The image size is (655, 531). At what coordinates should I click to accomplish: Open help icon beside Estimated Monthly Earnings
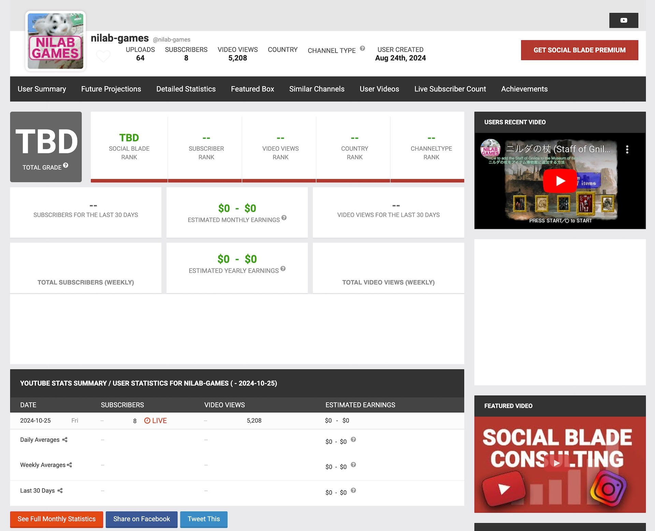pyautogui.click(x=284, y=218)
